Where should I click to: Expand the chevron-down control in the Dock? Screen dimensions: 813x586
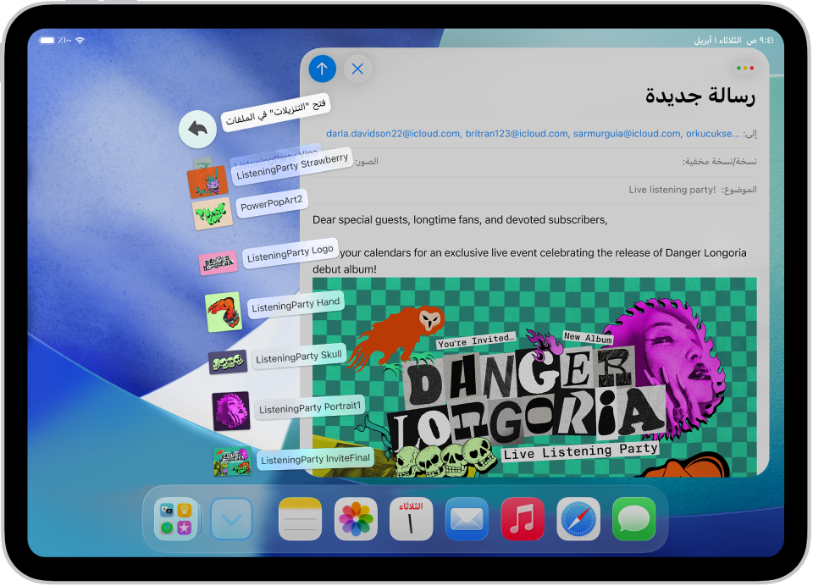[x=232, y=517]
